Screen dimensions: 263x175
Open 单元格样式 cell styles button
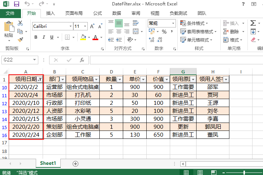(x=196, y=40)
